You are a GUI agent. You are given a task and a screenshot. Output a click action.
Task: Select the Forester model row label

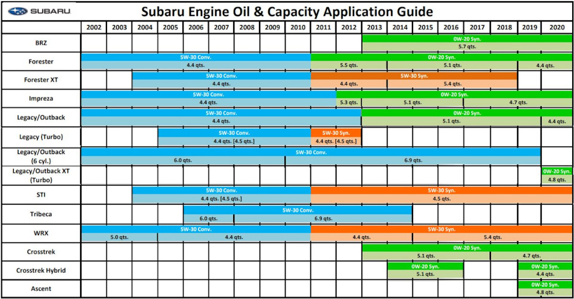(x=41, y=61)
